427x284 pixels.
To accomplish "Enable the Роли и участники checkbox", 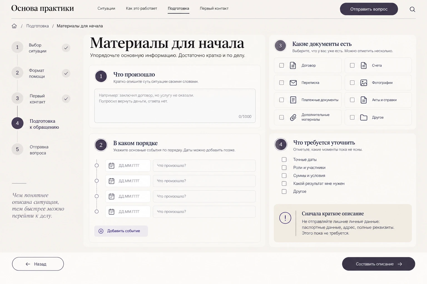I will [x=284, y=168].
